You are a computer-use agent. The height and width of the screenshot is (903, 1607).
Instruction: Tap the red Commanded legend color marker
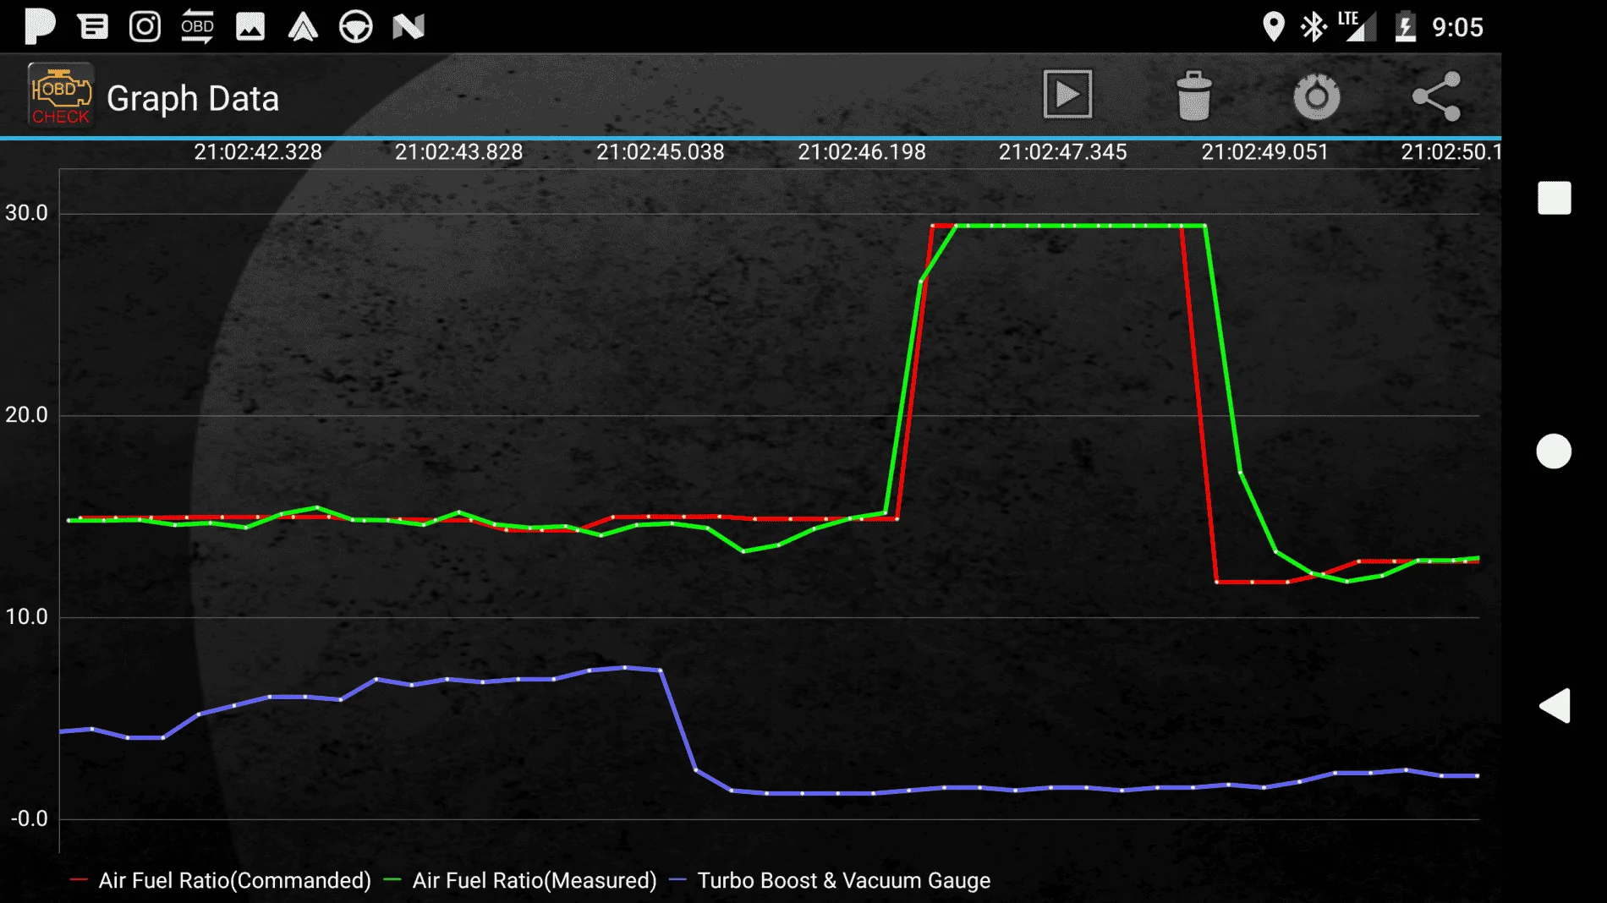point(79,880)
